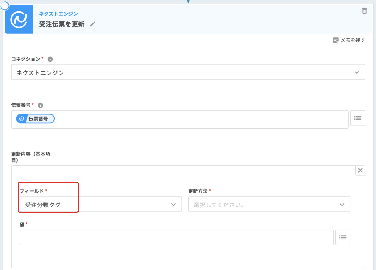The height and width of the screenshot is (270, 376).
Task: Show info tooltip for 伝票番号
Action: coord(41,105)
